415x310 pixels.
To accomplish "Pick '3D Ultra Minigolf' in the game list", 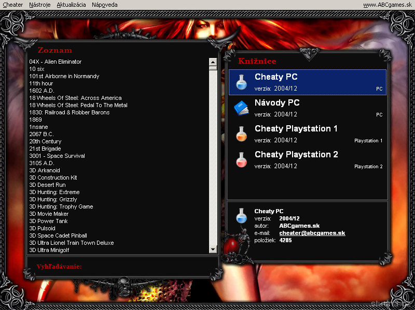I will pyautogui.click(x=53, y=250).
